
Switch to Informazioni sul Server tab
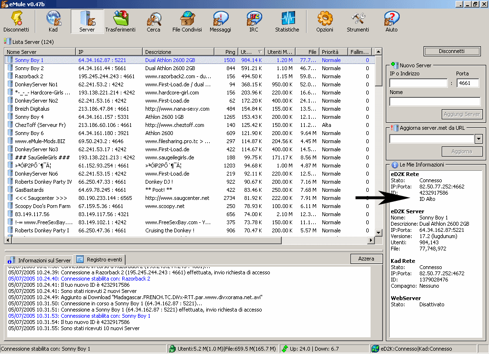pyautogui.click(x=40, y=260)
